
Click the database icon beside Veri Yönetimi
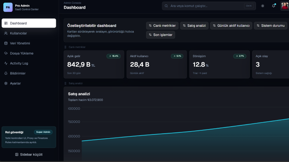coord(6,43)
